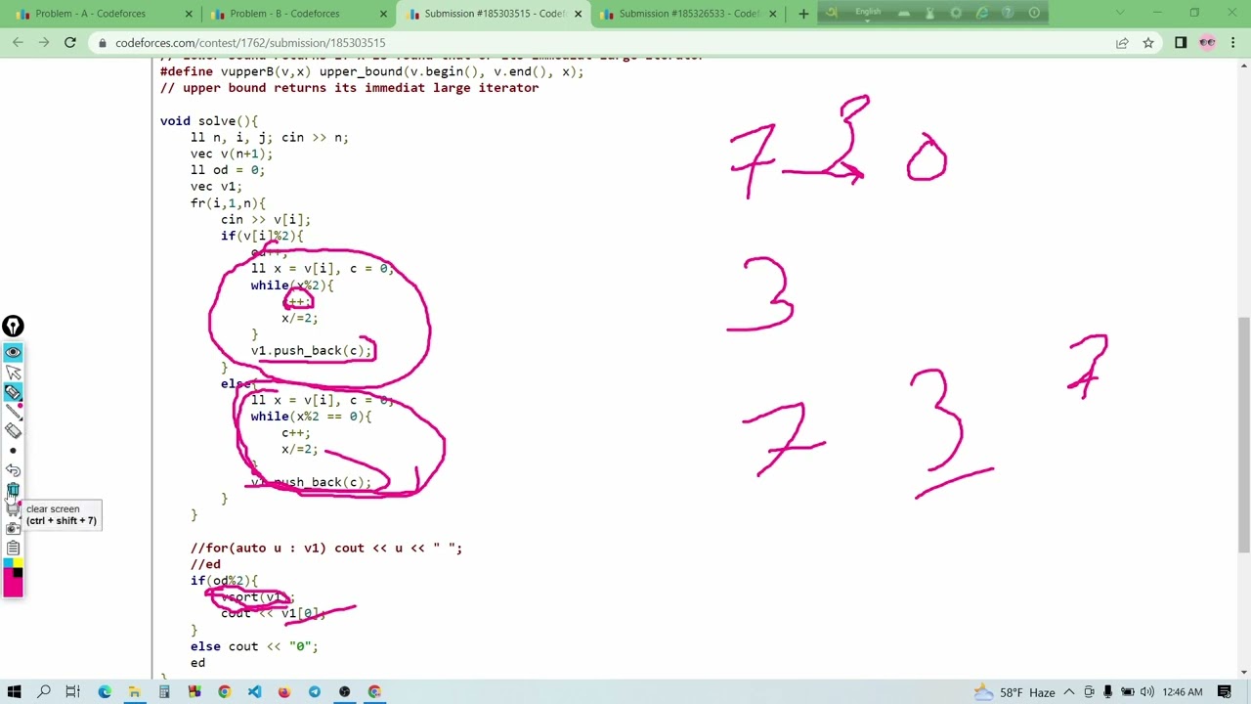The image size is (1251, 704).
Task: Open the Chrome profile avatar
Action: coord(1207,43)
